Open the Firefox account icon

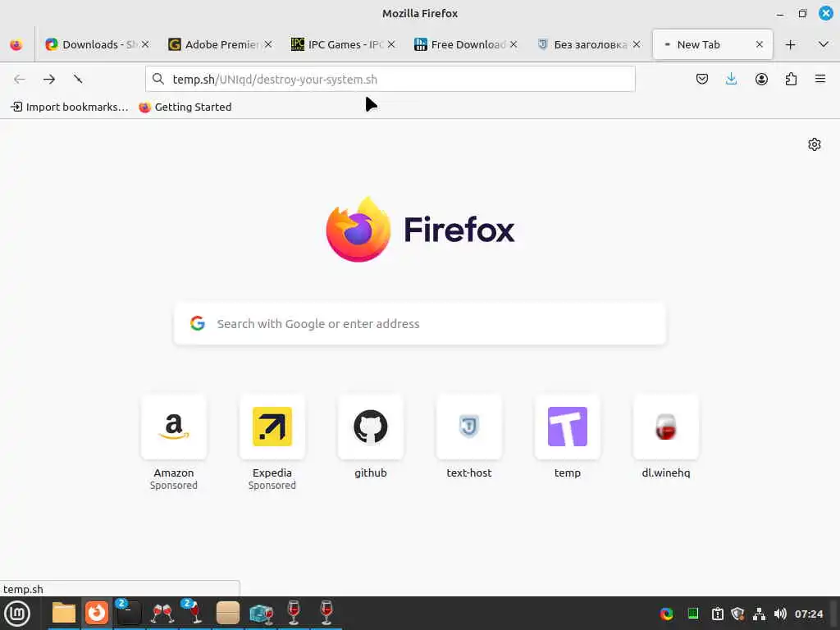761,80
